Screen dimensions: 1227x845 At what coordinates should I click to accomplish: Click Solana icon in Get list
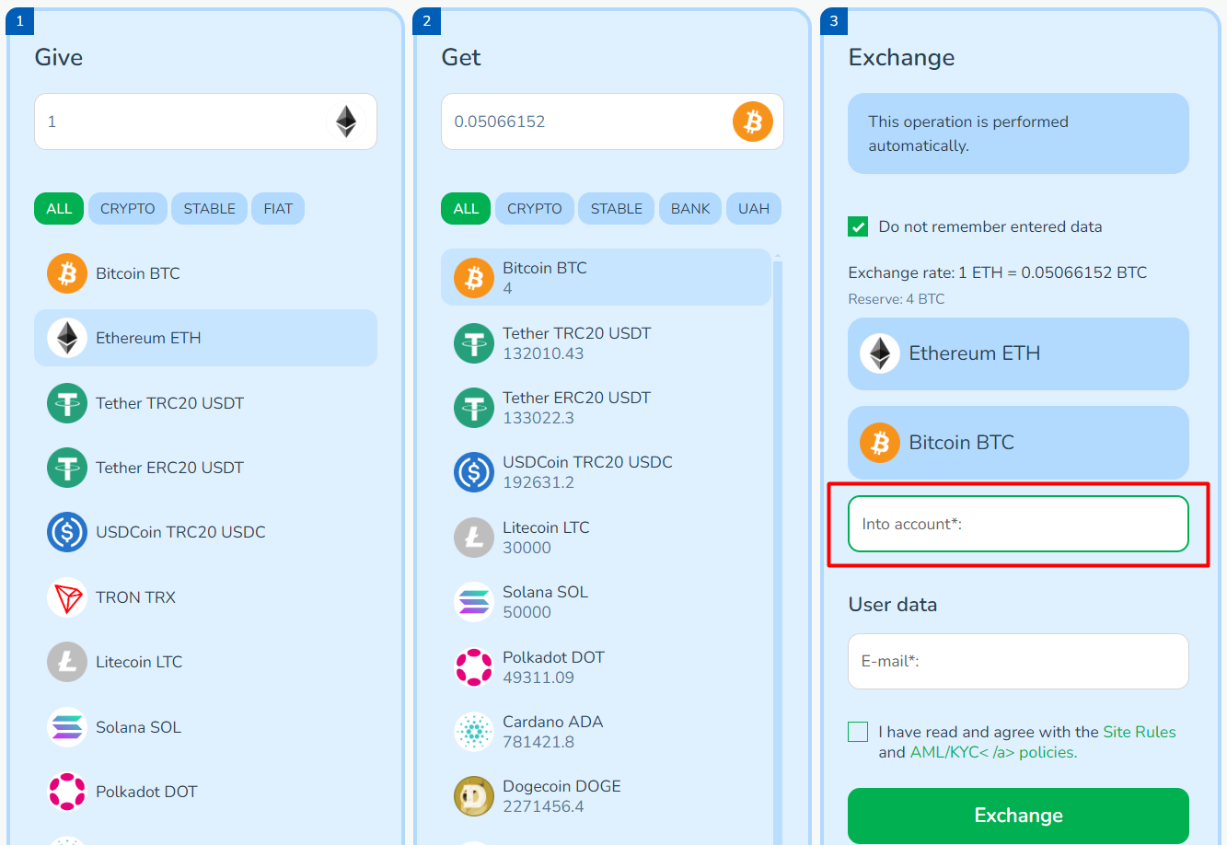[x=474, y=602]
